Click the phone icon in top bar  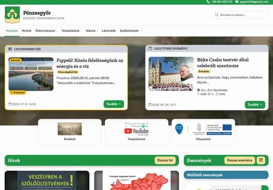(x=208, y=2)
